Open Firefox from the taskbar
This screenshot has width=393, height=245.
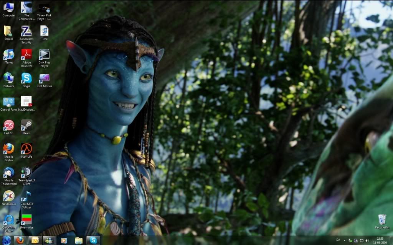point(20,240)
